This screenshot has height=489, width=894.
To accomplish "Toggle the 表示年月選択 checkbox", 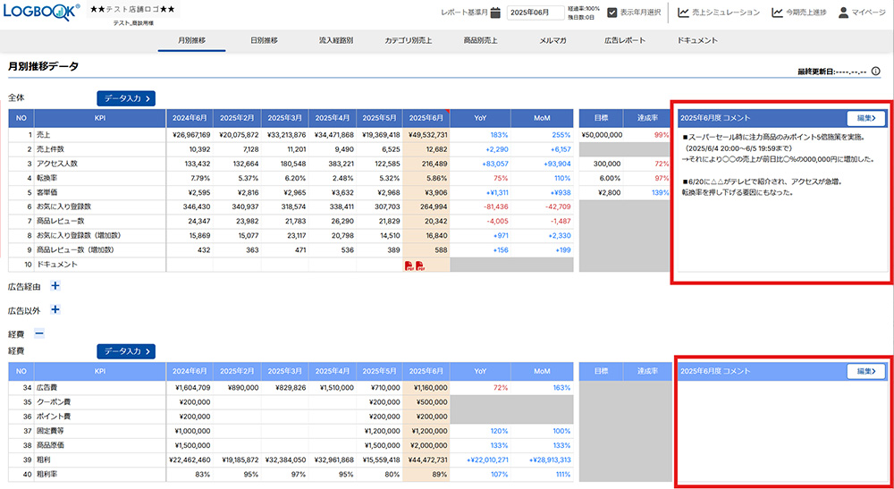I will (612, 13).
